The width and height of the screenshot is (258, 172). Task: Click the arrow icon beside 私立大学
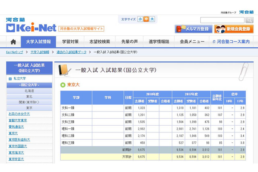point(10,79)
